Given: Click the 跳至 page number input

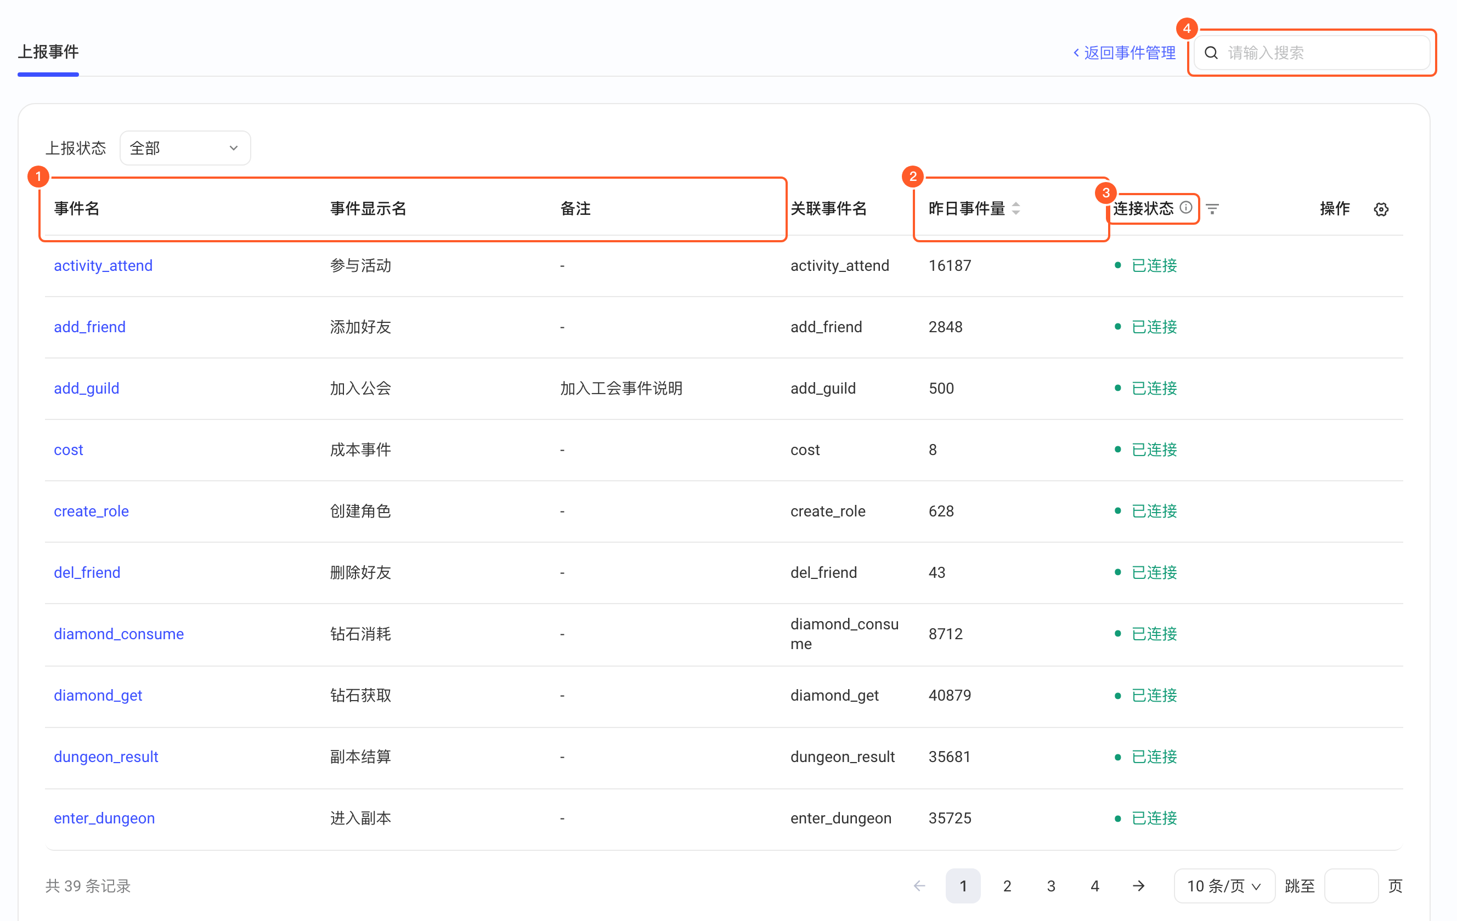Looking at the screenshot, I should point(1351,886).
